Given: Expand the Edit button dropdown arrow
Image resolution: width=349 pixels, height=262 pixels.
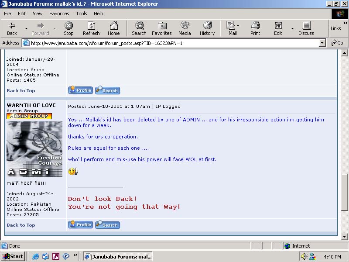Looking at the screenshot, I should coord(292,28).
